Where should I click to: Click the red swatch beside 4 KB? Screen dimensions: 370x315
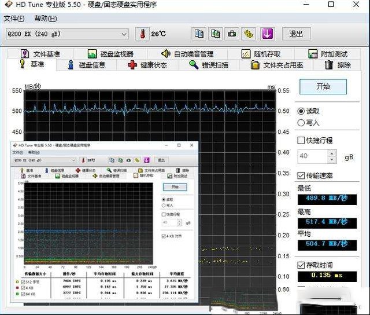pyautogui.click(x=17, y=288)
